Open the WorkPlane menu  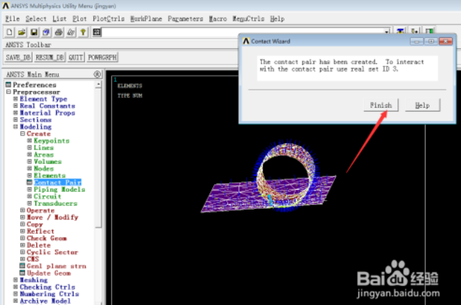tap(146, 19)
